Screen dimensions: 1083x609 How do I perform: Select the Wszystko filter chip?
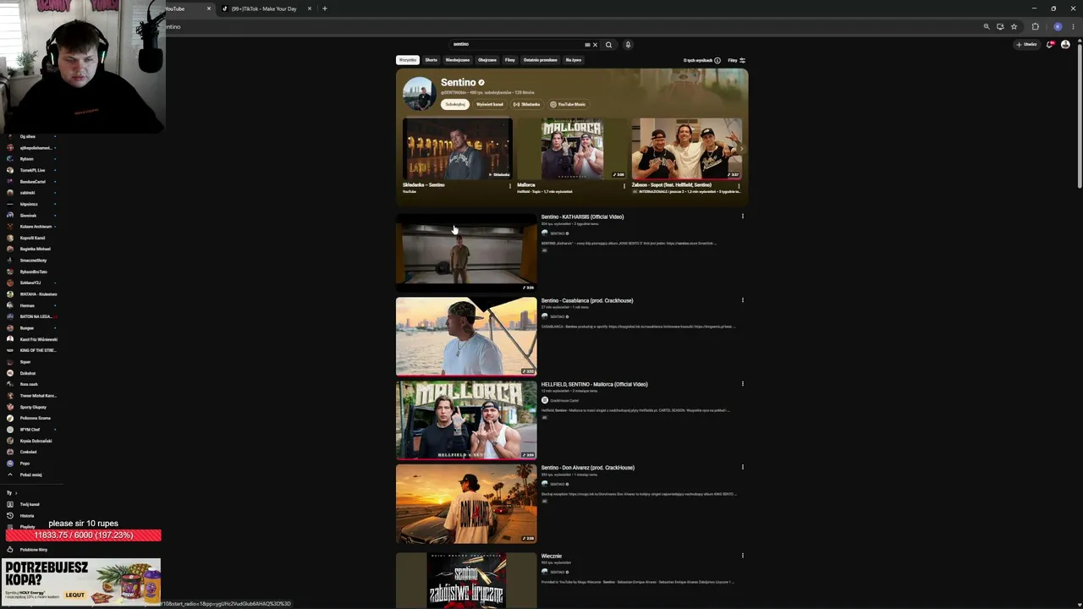click(x=408, y=60)
